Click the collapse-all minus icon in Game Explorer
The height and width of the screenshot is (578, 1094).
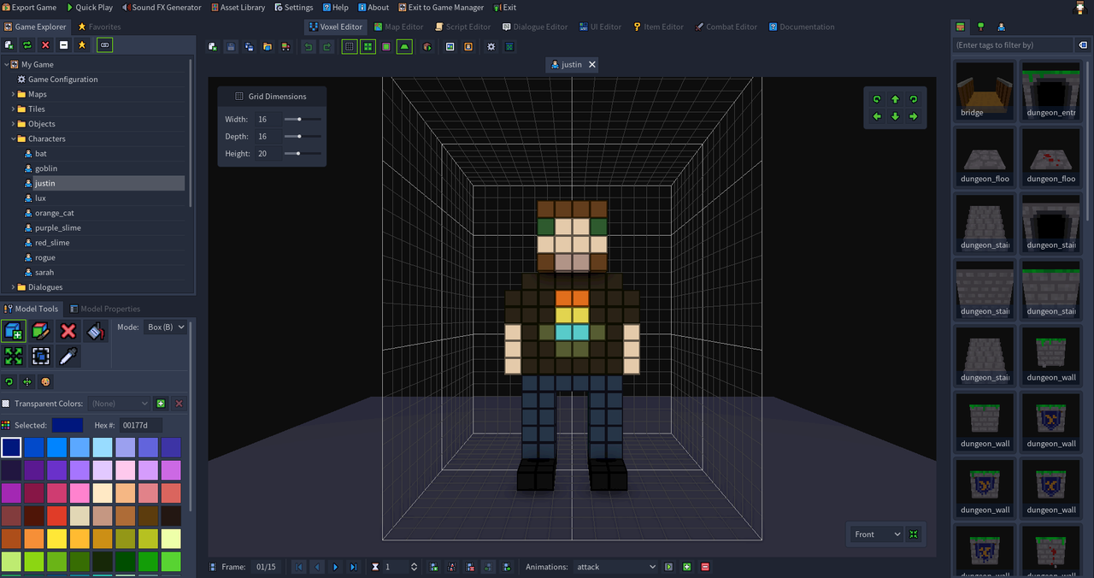click(x=63, y=44)
